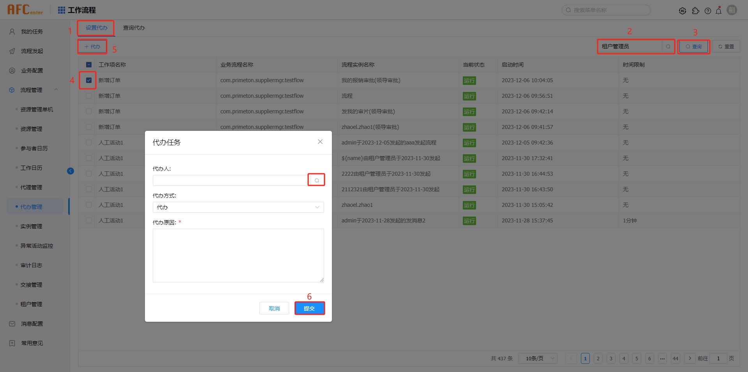The width and height of the screenshot is (748, 372).
Task: Click the 重置 reset button
Action: point(726,46)
